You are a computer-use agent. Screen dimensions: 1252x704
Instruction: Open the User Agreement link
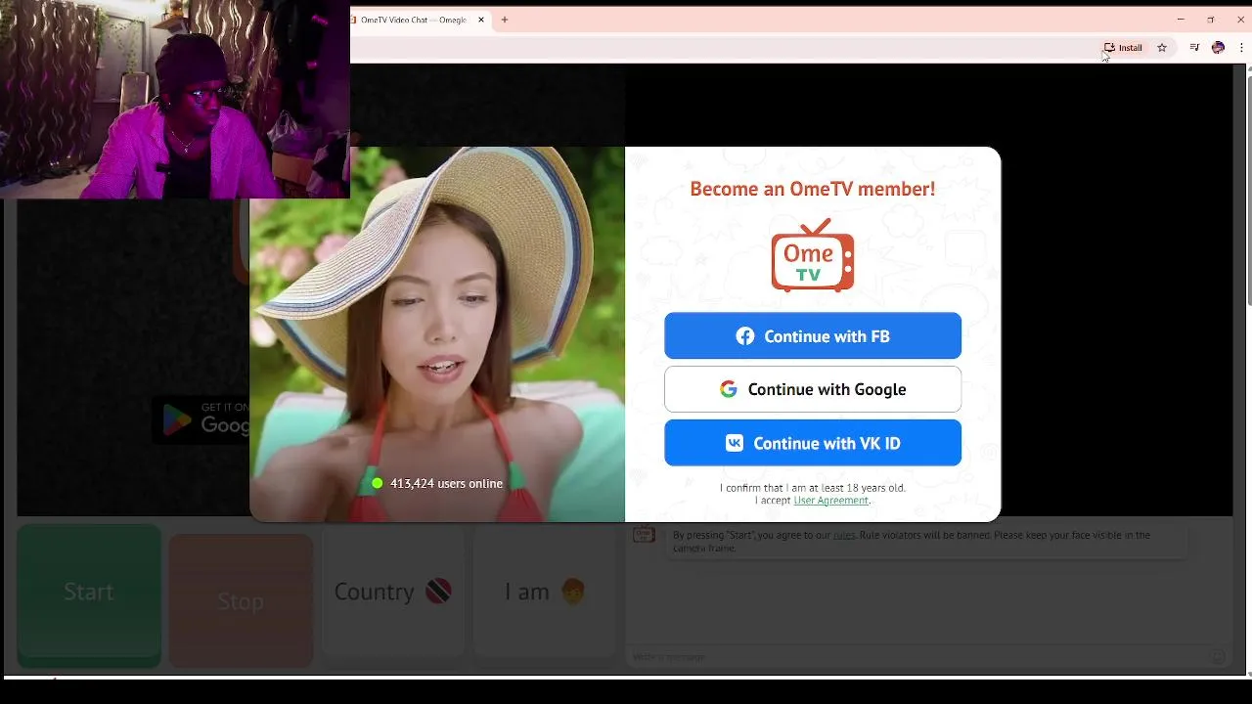(830, 501)
